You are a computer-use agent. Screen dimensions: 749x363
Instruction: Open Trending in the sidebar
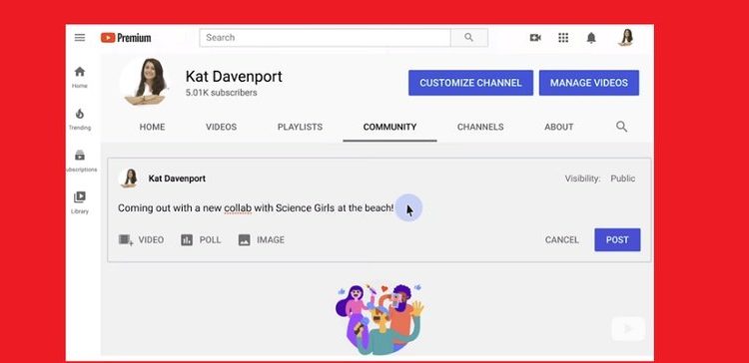pos(80,119)
